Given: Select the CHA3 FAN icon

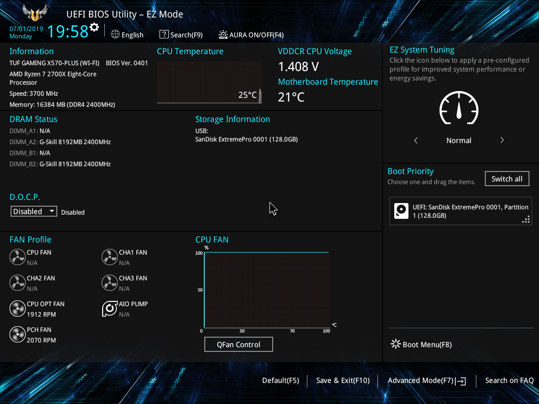Looking at the screenshot, I should pos(109,282).
